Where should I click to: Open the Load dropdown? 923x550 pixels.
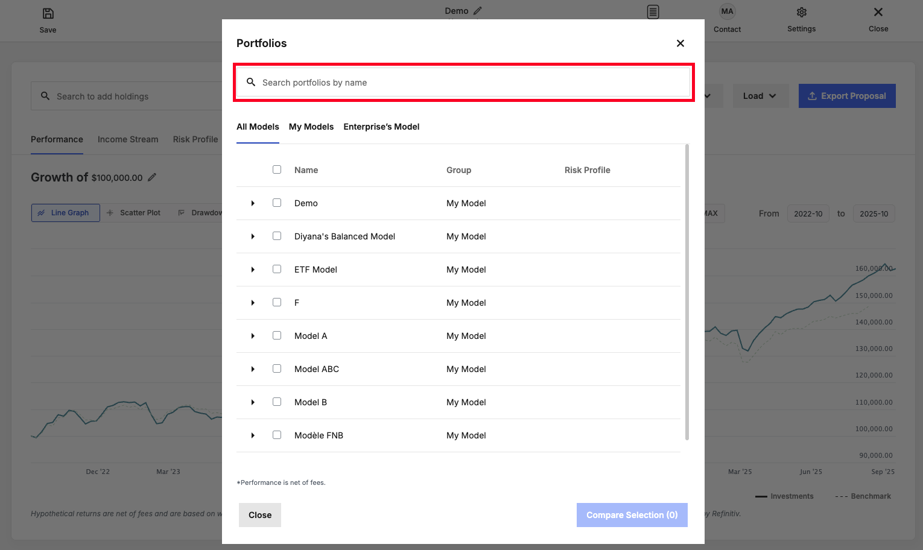(x=760, y=96)
